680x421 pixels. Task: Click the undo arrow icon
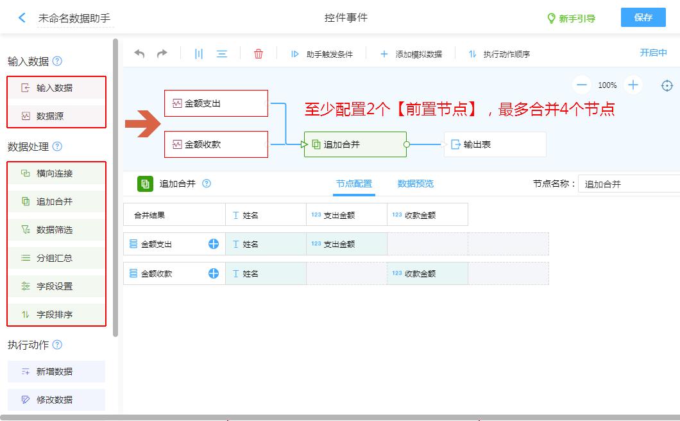[139, 54]
